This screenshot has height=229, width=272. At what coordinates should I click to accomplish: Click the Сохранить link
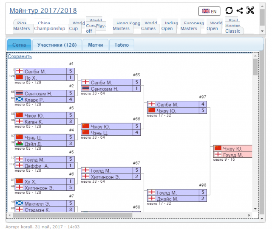pos(20,56)
